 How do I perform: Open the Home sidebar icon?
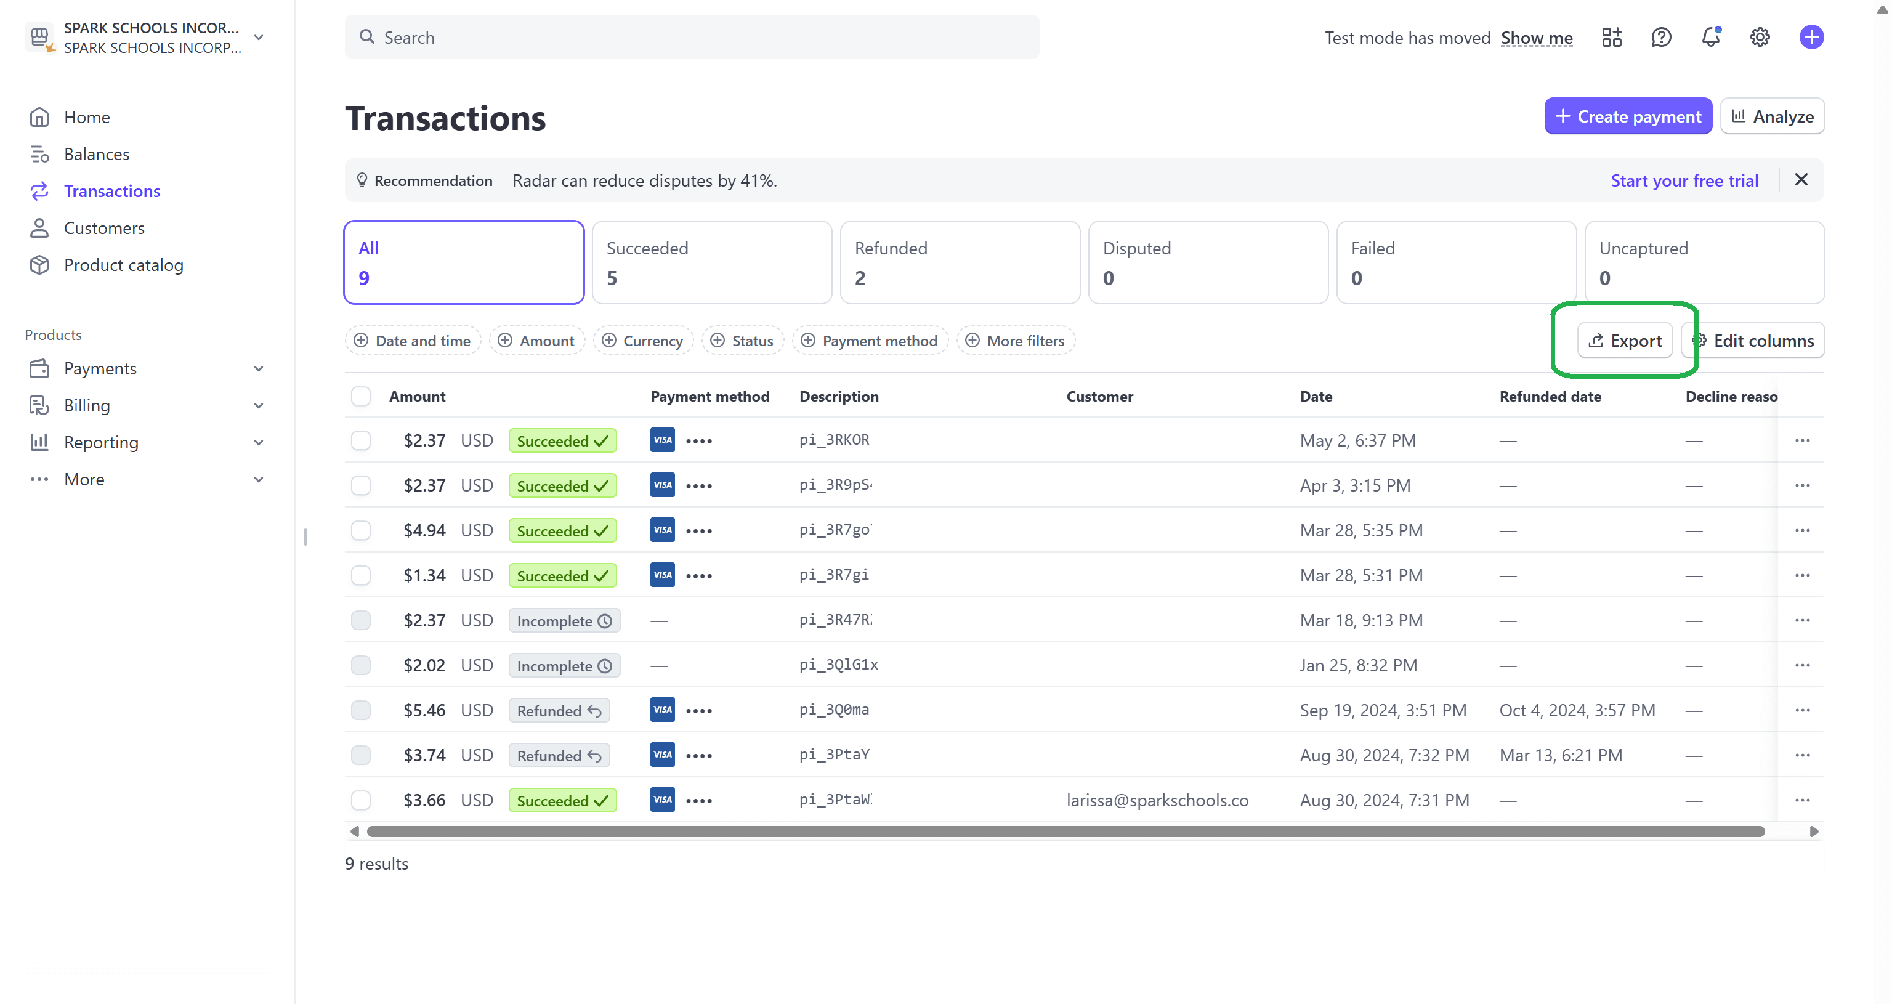tap(39, 117)
